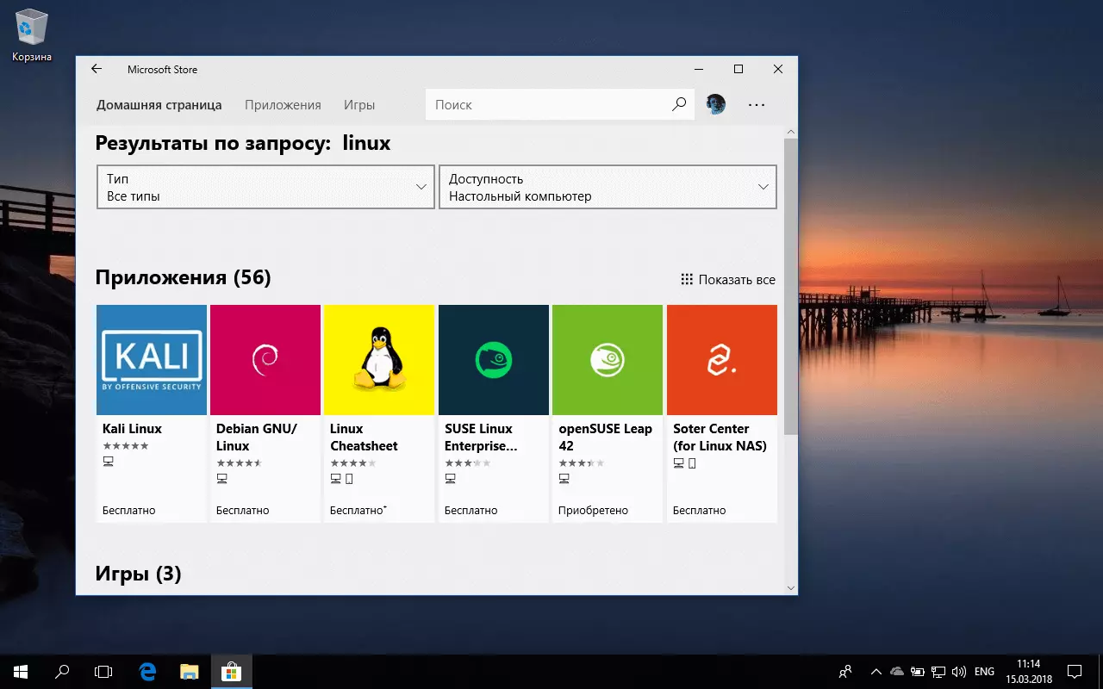
Task: Launch Microsoft Edge from the taskbar
Action: pos(147,671)
